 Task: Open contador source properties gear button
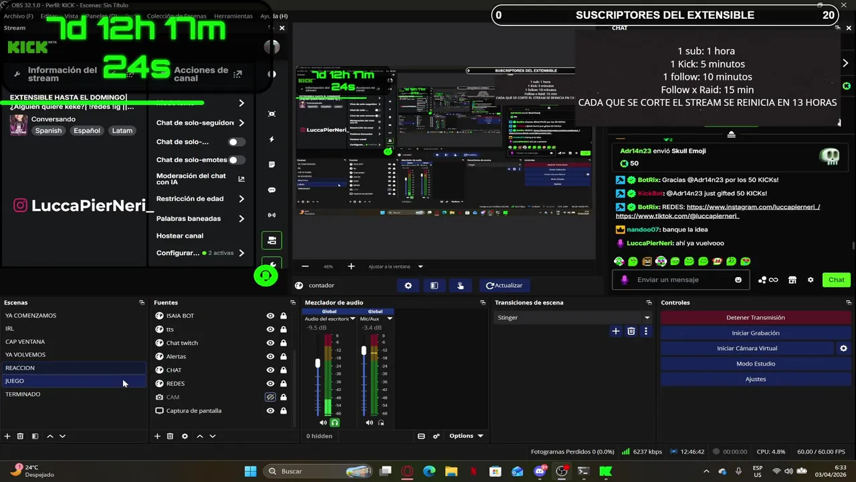(x=408, y=285)
